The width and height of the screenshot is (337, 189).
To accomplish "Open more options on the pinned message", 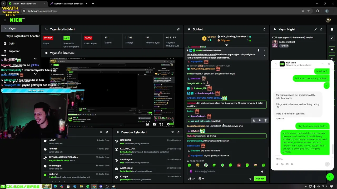I will (265, 50).
